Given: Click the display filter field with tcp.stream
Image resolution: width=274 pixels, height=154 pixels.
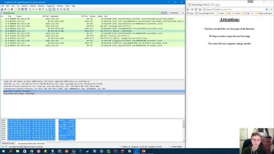Looking at the screenshot, I should (82, 13).
